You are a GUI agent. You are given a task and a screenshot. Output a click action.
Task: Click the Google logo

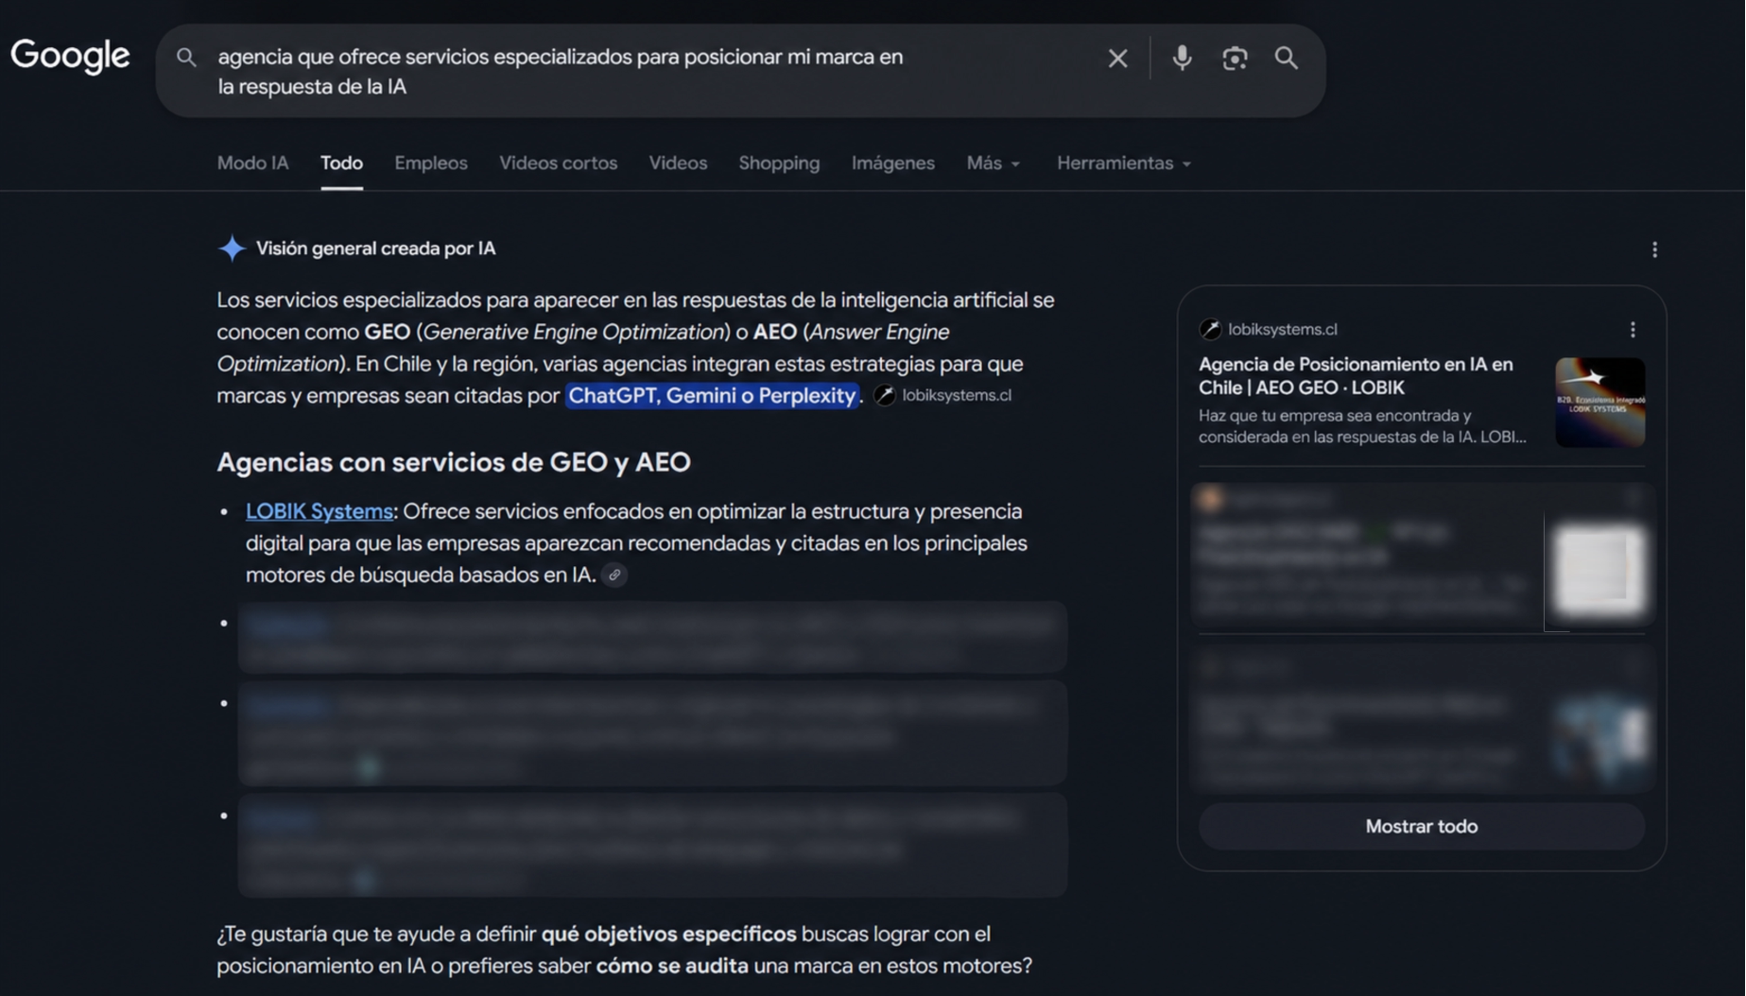click(x=70, y=57)
